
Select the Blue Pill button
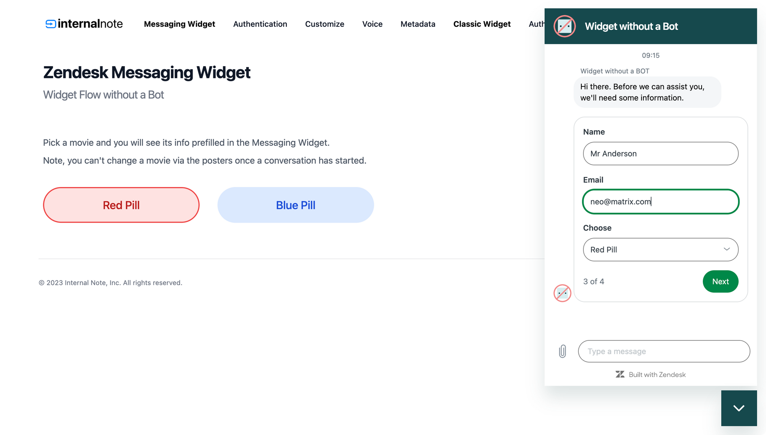click(296, 205)
